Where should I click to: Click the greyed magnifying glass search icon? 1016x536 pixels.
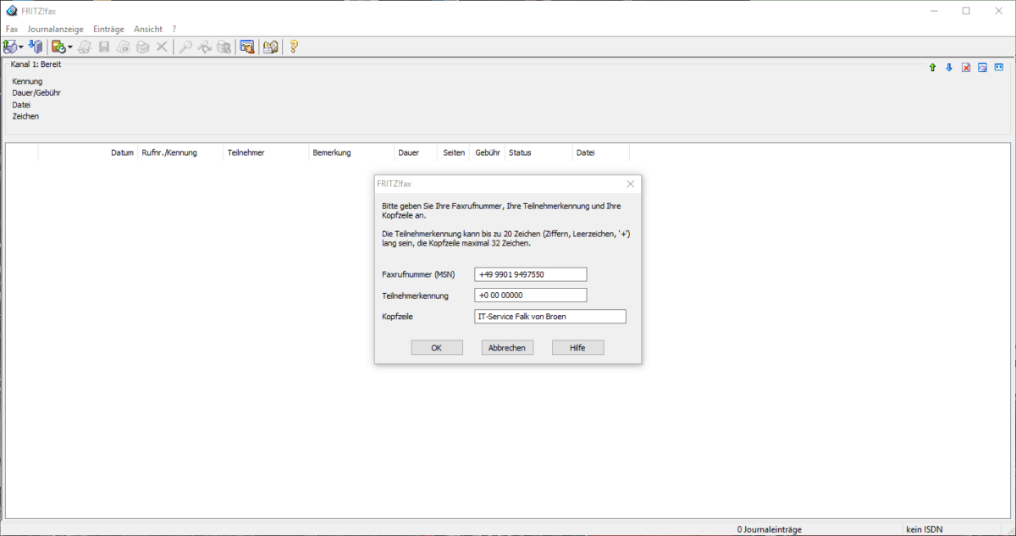click(x=185, y=47)
